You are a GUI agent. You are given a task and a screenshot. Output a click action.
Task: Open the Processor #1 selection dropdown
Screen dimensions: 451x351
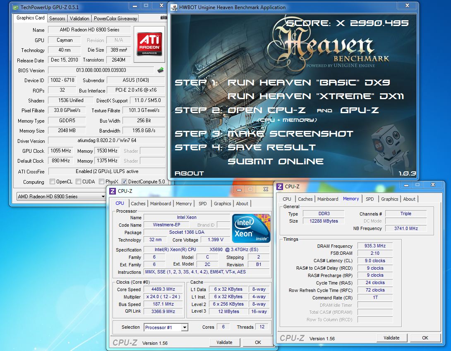[166, 327]
